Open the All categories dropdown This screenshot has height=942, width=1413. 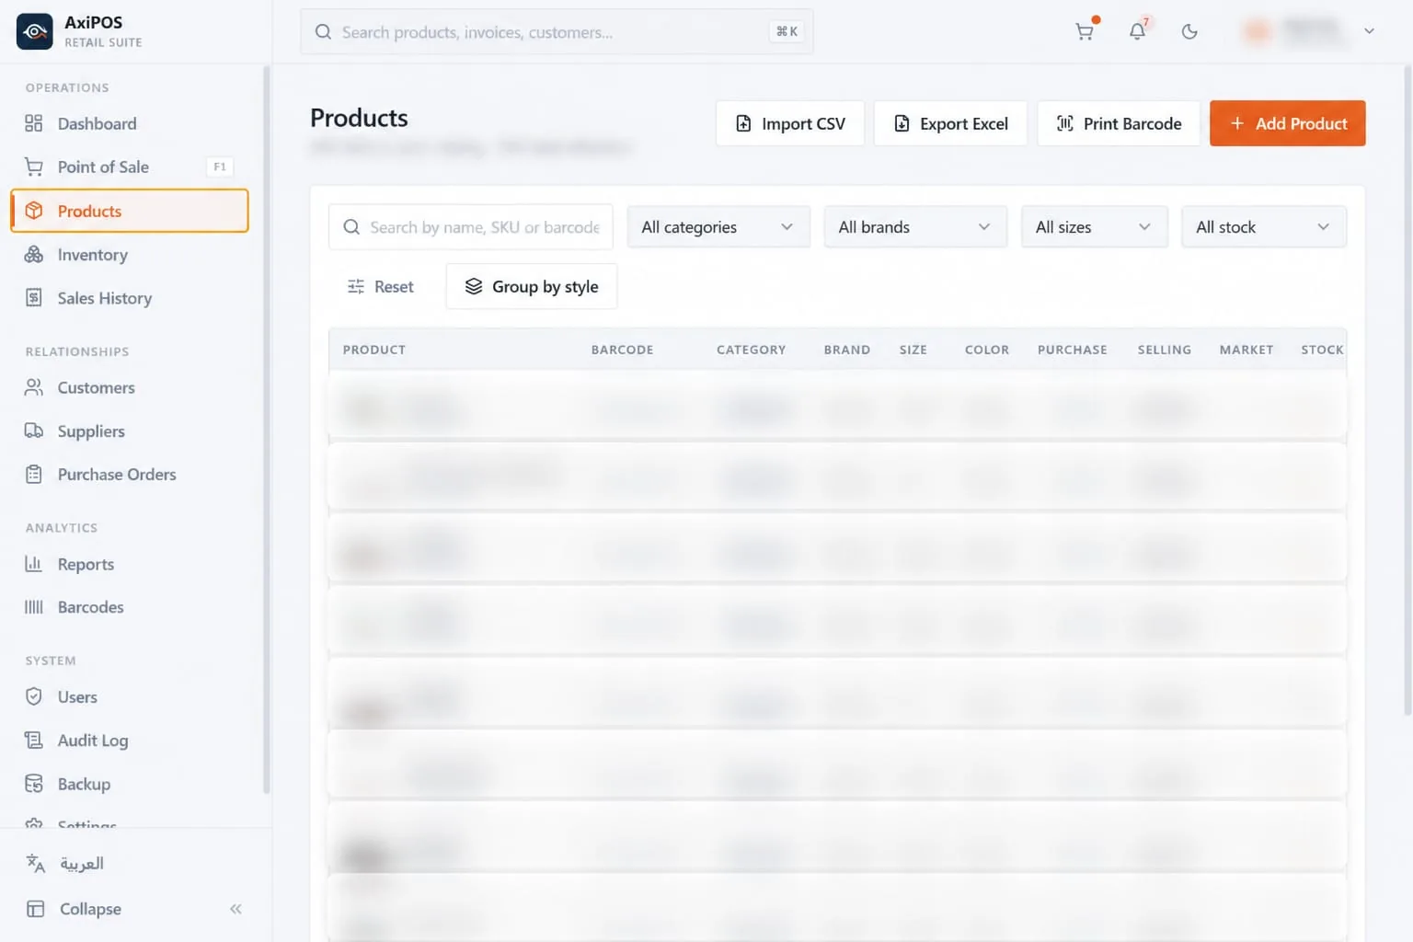point(718,227)
